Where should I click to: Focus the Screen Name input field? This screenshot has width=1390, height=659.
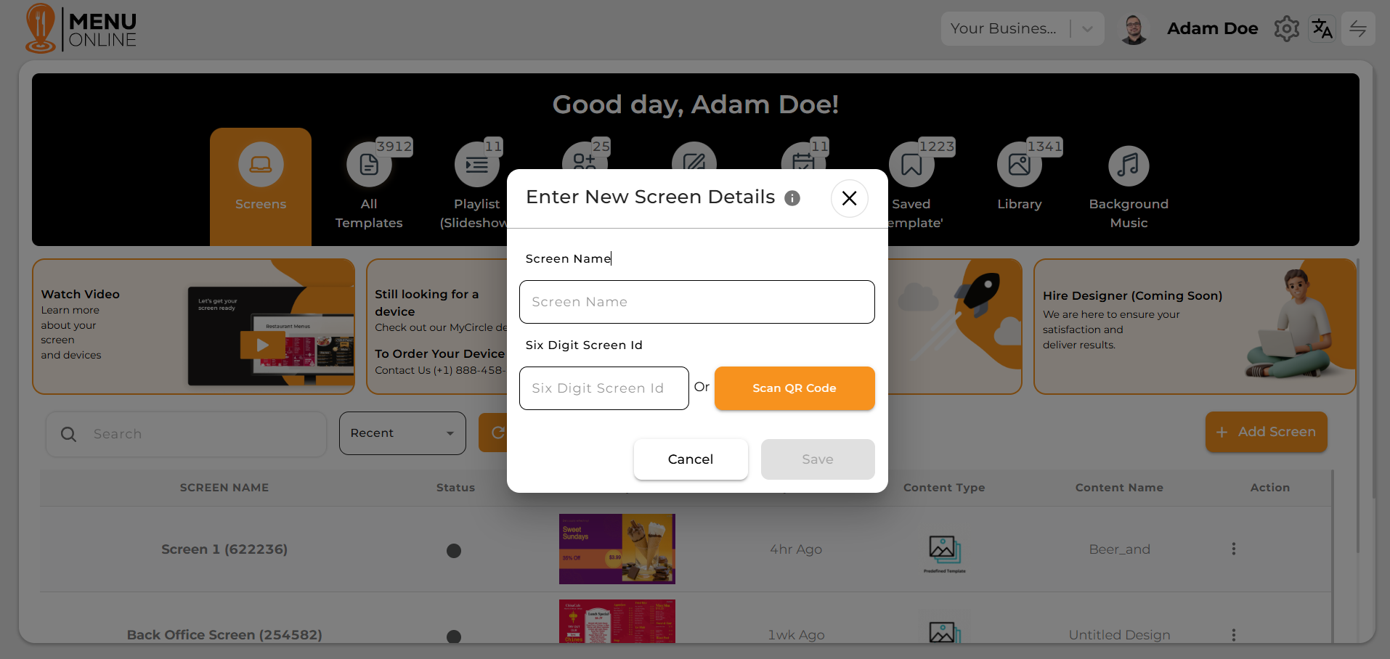click(x=696, y=302)
